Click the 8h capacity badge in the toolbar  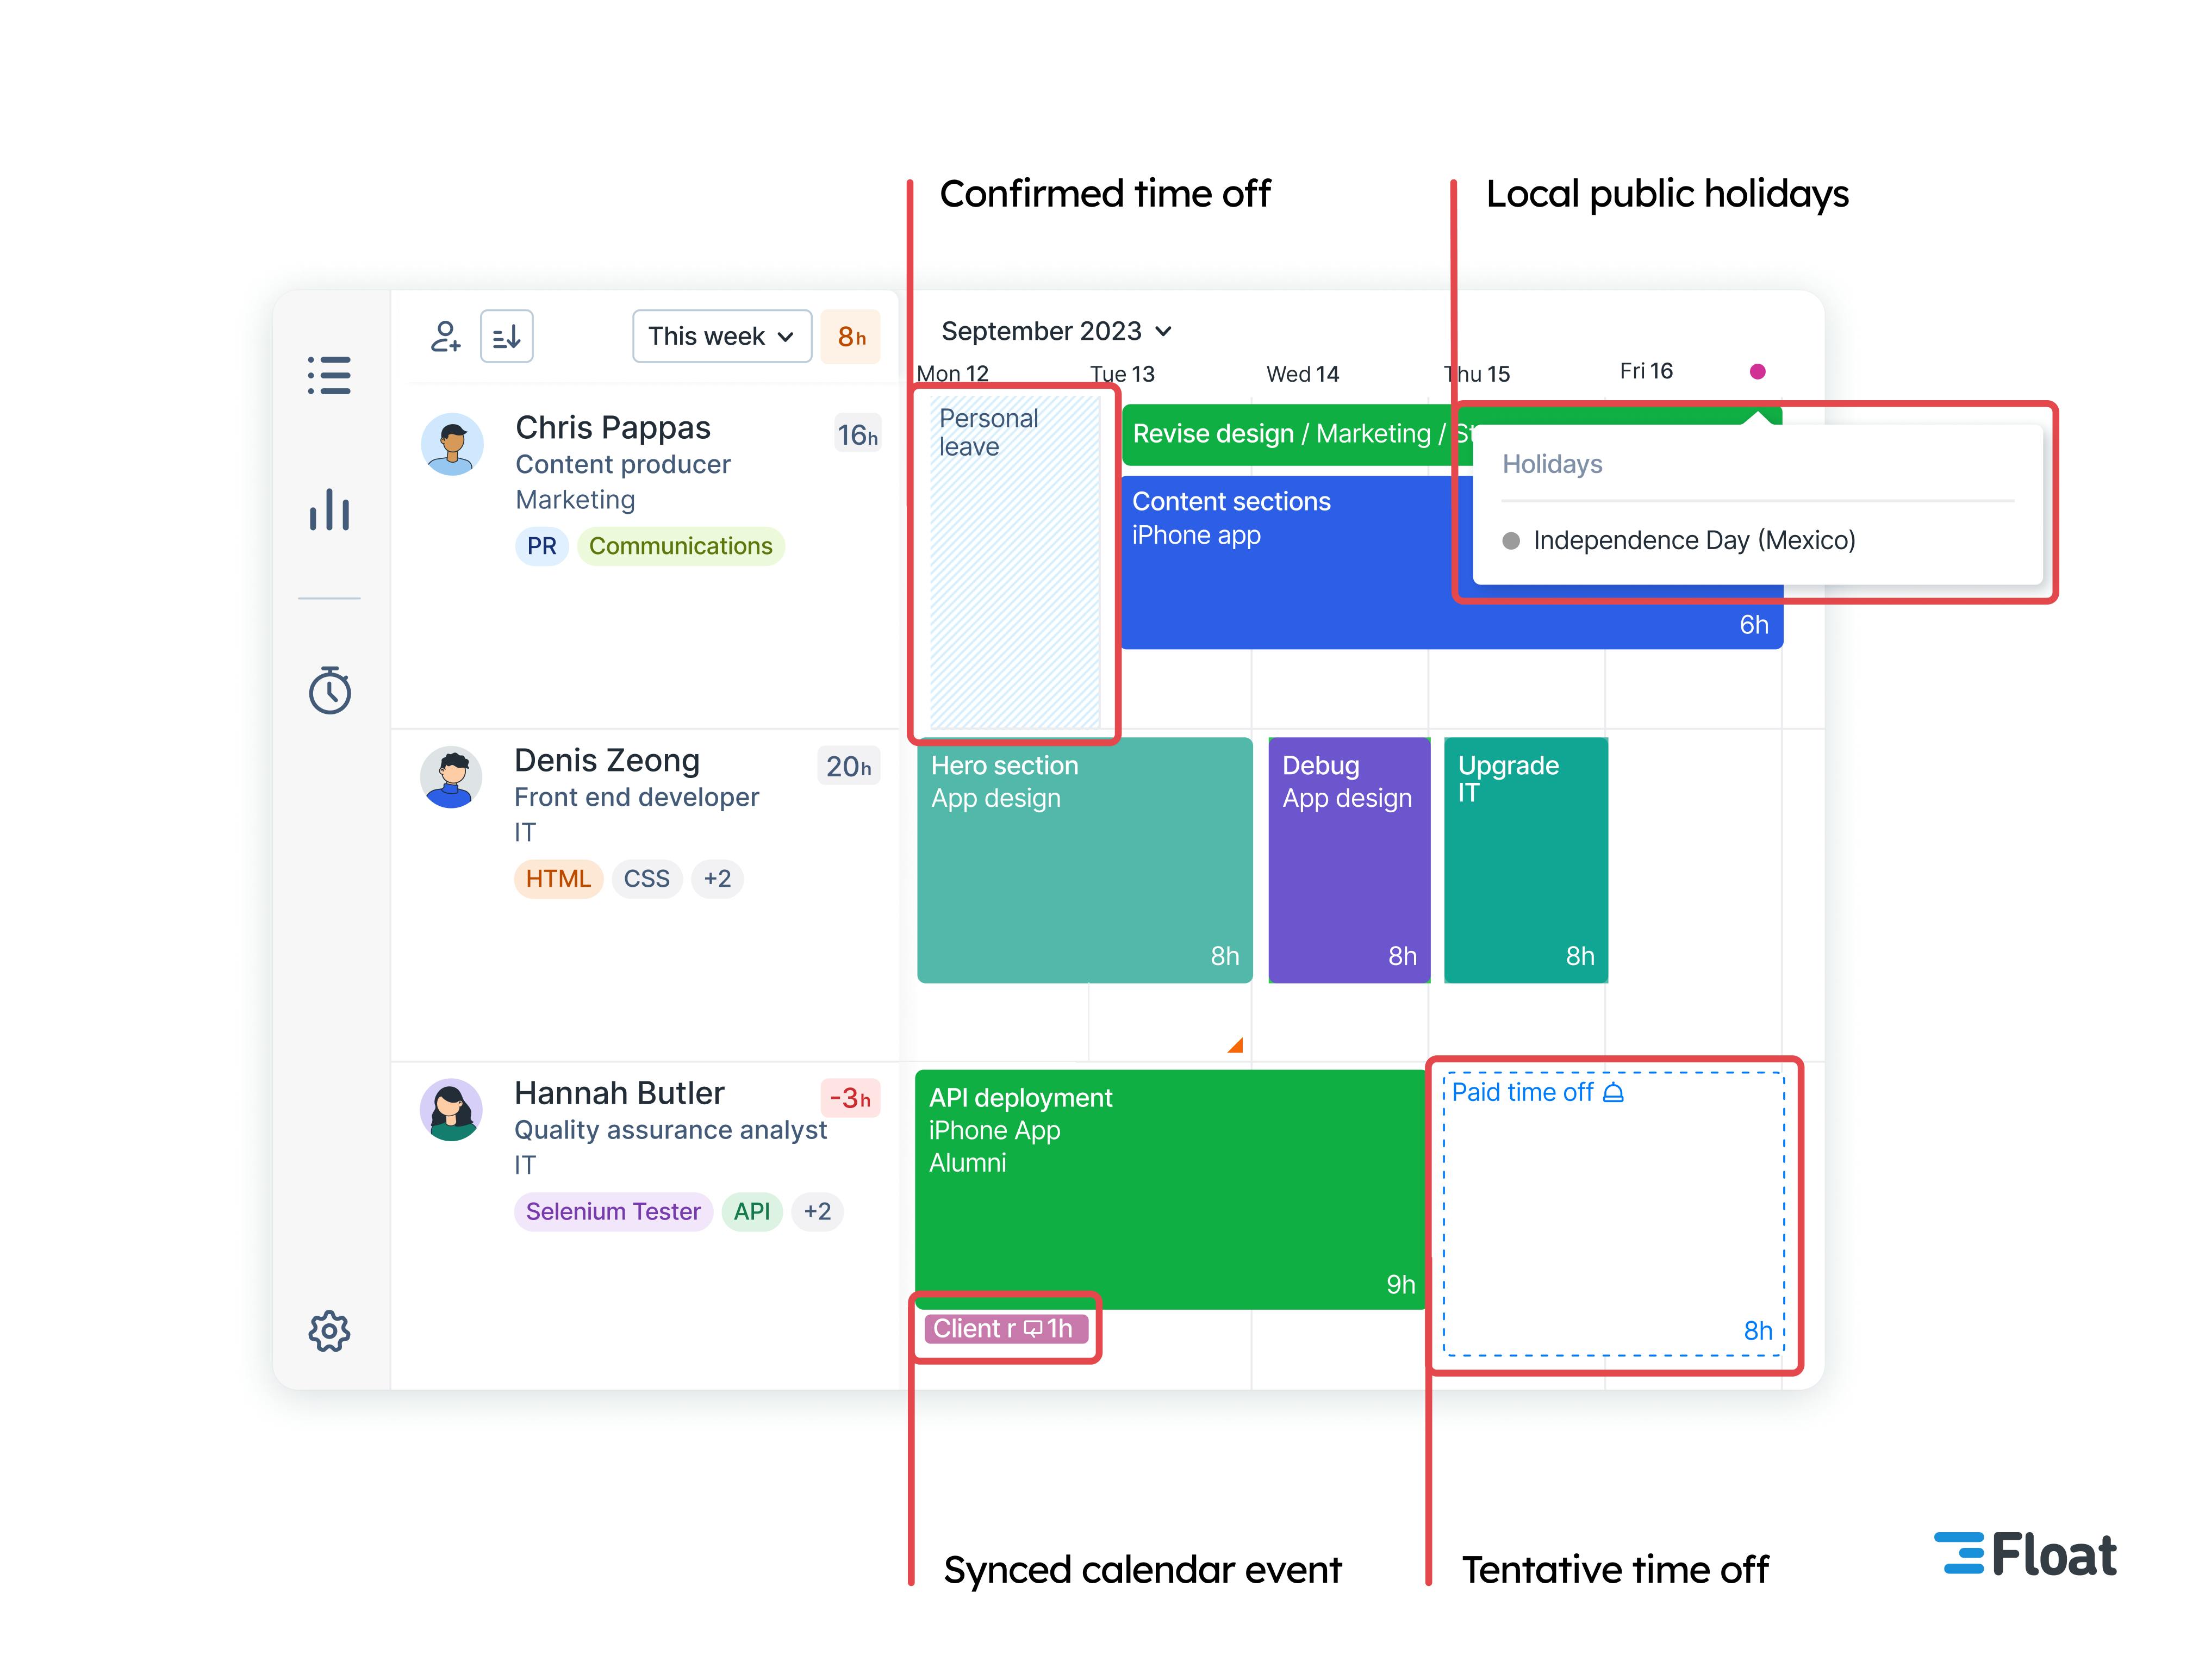coord(851,336)
